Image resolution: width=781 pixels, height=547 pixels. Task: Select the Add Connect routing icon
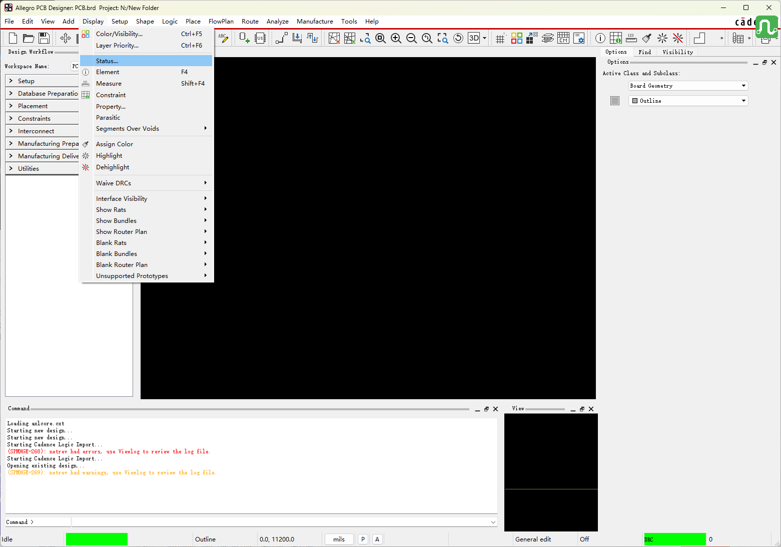[x=282, y=38]
